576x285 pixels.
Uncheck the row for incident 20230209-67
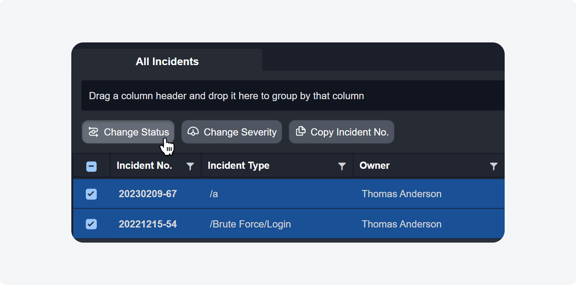tap(91, 194)
